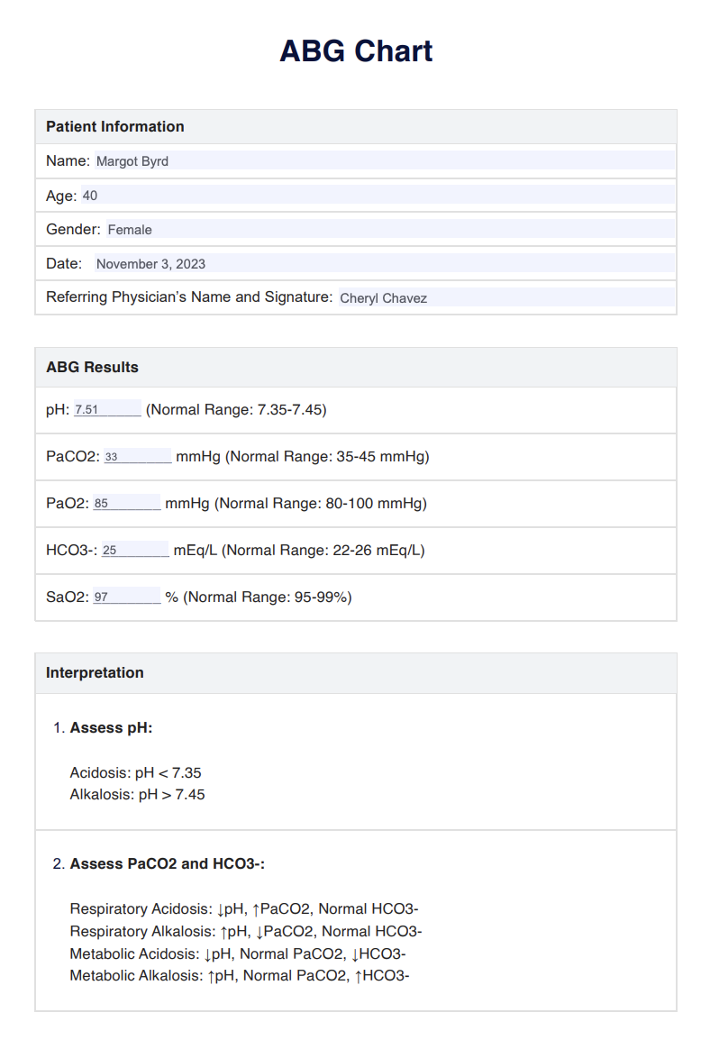Click the Metabolic Acidosis line

pos(238,954)
